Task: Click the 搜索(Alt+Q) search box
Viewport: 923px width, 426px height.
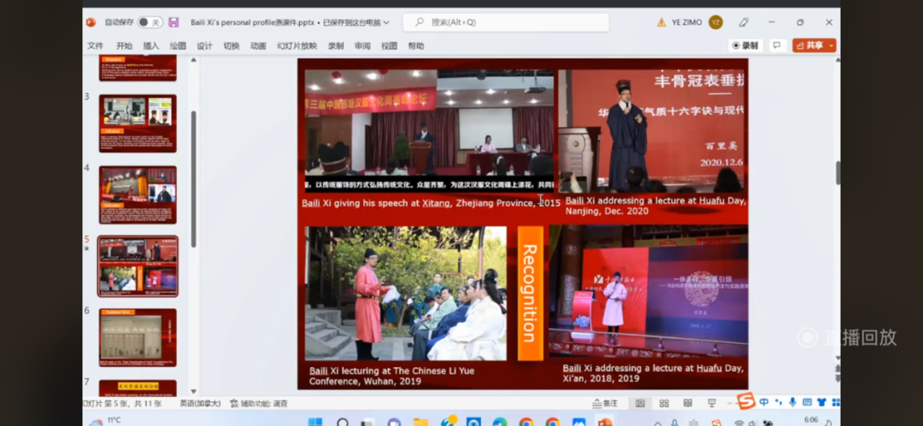Action: [506, 22]
